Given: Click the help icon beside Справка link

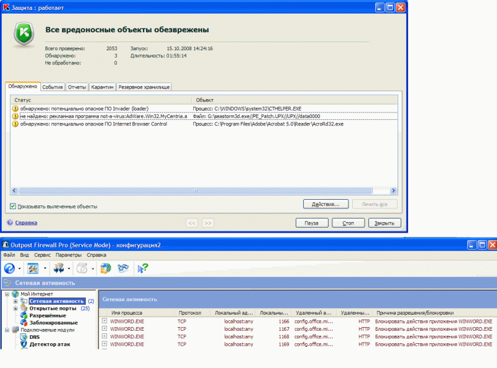Looking at the screenshot, I should (10, 223).
